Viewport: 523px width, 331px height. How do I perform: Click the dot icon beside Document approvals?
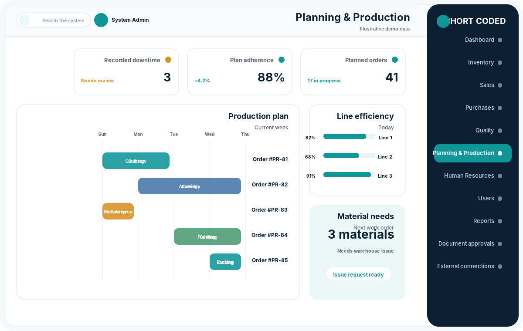pyautogui.click(x=500, y=244)
